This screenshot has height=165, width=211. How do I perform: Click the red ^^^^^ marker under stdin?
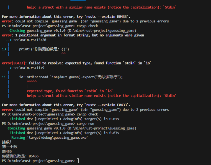32,81
